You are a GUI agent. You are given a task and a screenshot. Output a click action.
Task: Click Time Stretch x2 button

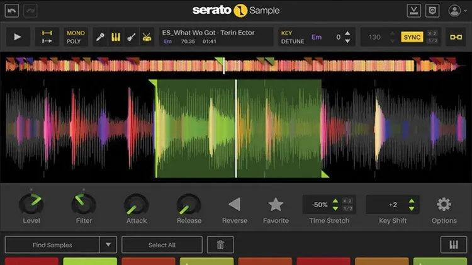coord(347,201)
